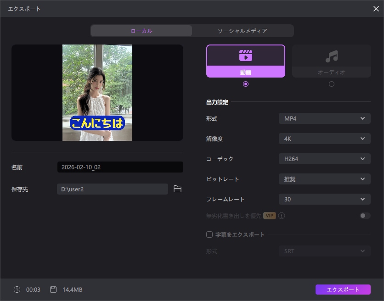Click the info icon next to VIP badge
Image resolution: width=384 pixels, height=301 pixels.
point(282,216)
